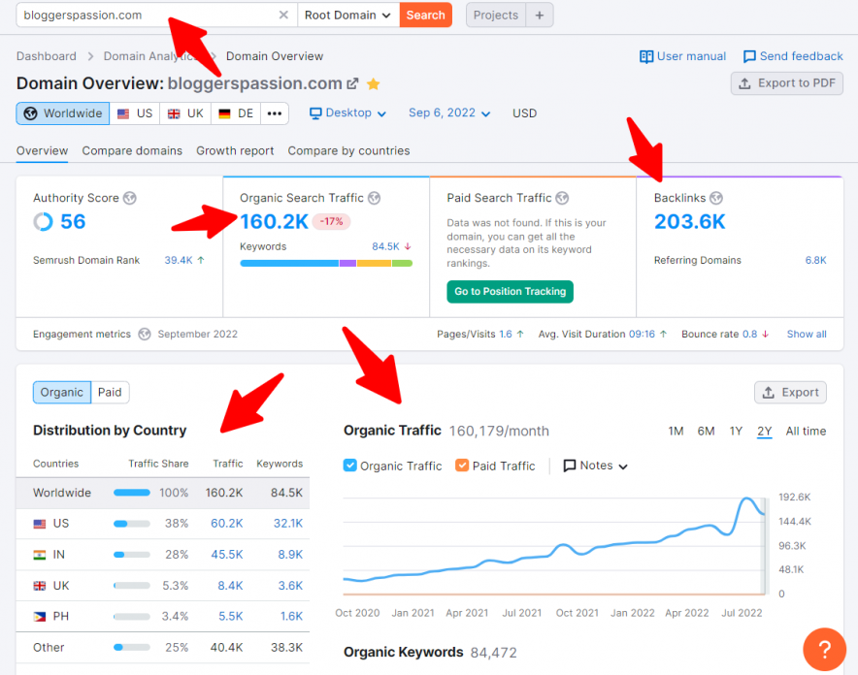Click Paid Search Traffic globe icon
Viewport: 858px width, 675px height.
tap(563, 198)
